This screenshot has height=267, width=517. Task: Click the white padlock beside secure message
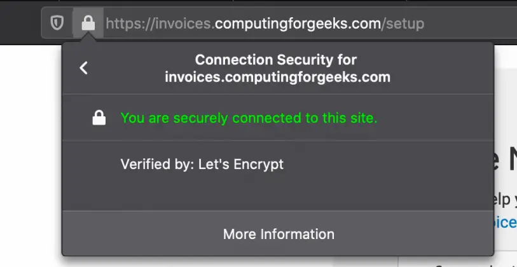pyautogui.click(x=99, y=118)
